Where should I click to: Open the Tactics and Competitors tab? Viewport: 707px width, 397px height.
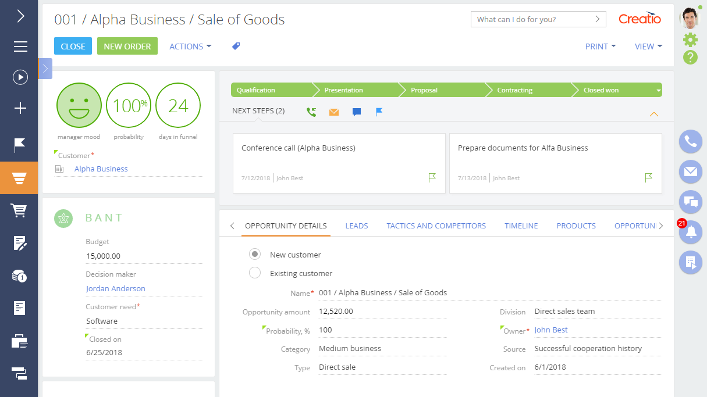[x=436, y=226]
